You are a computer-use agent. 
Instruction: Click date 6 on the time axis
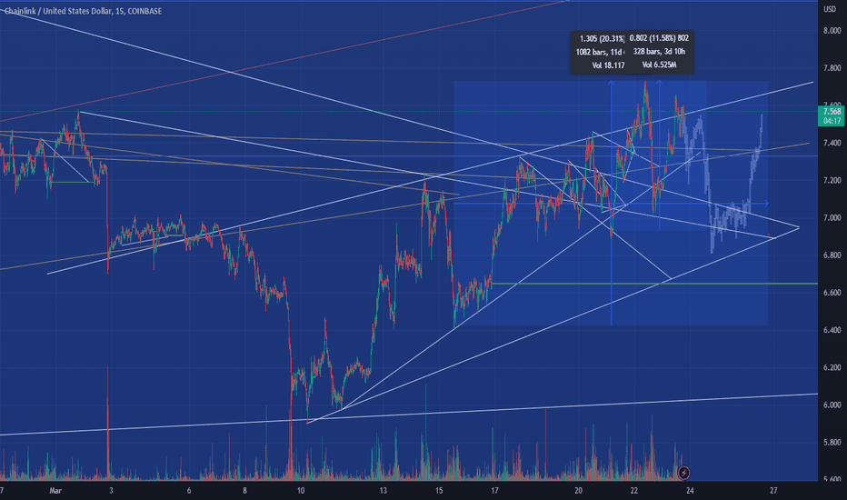[189, 491]
